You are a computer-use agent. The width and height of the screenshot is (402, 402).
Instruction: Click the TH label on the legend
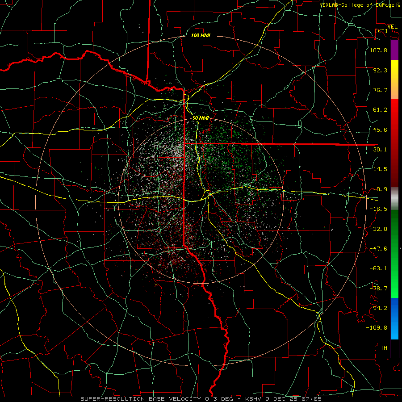(384, 348)
